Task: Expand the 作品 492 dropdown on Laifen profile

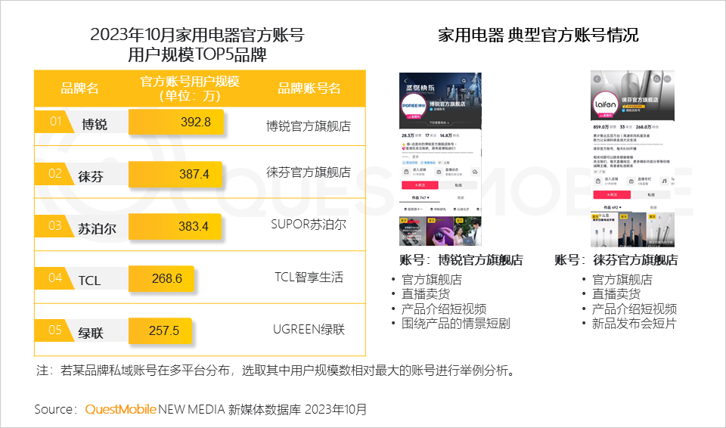Action: [612, 207]
